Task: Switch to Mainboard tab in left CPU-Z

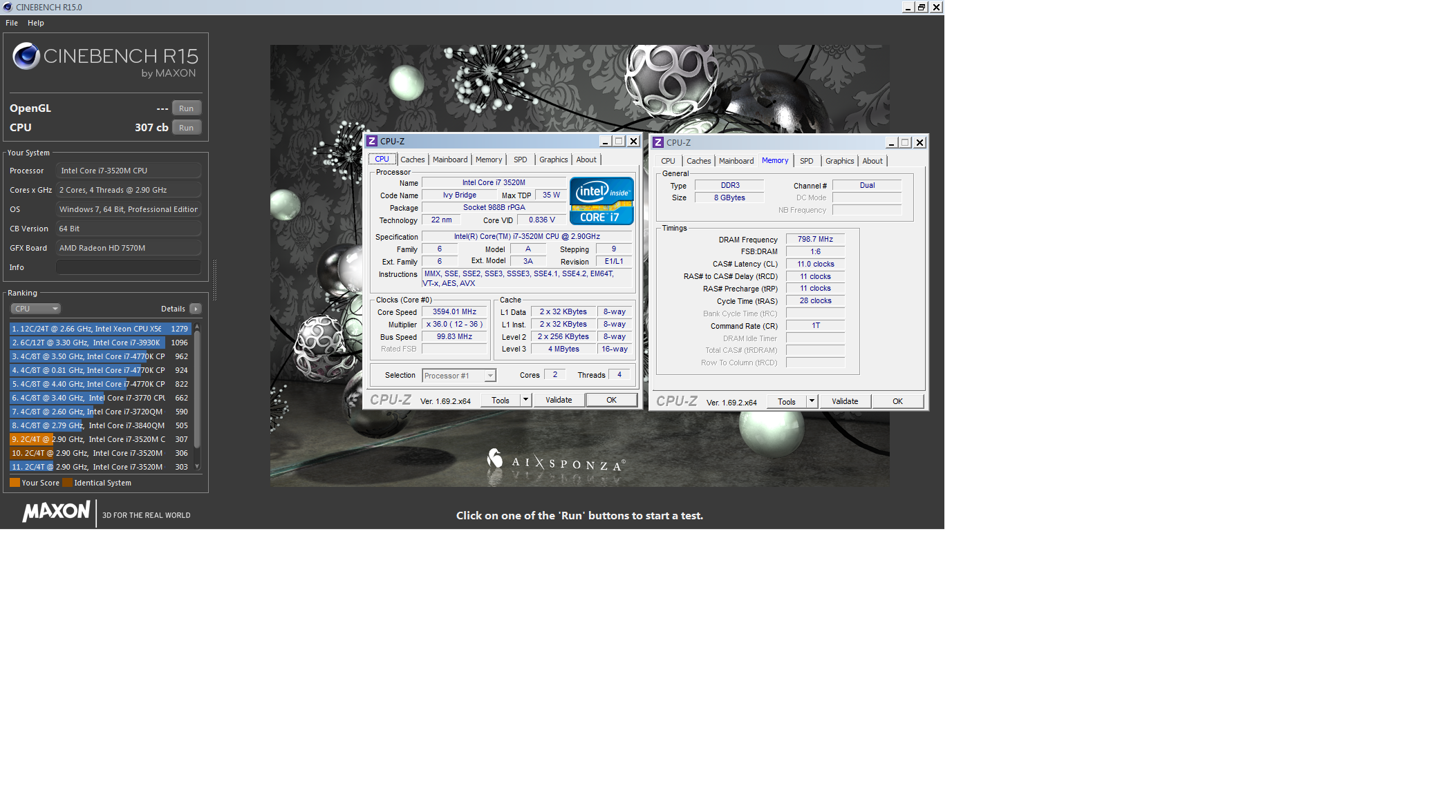Action: [450, 160]
